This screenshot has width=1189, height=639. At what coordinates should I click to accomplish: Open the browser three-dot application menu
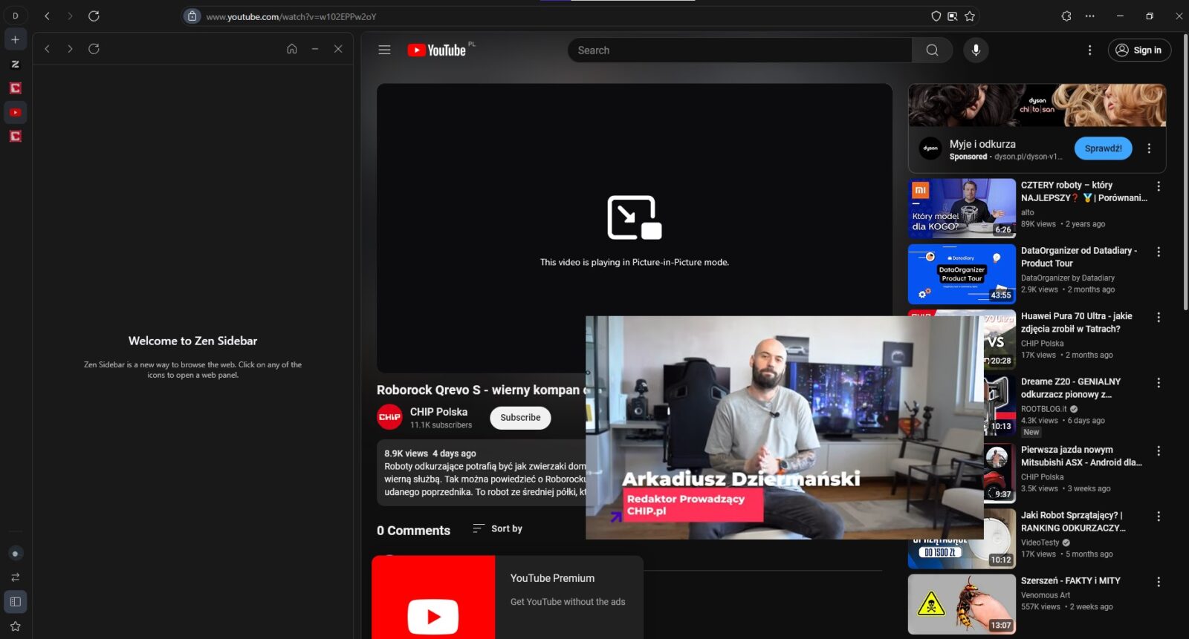point(1089,16)
